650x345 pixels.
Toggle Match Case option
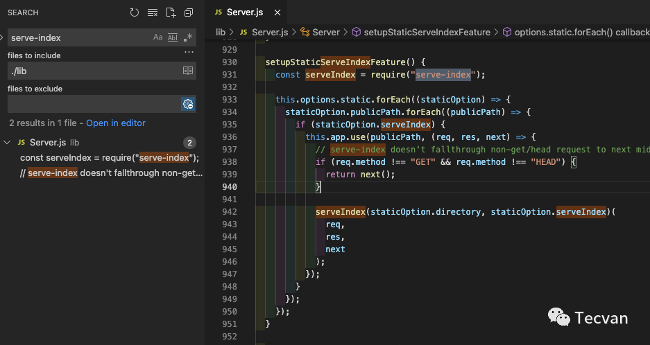tap(157, 37)
